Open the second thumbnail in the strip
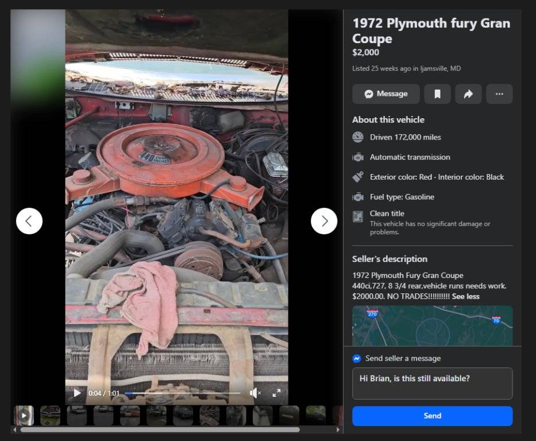 51,415
